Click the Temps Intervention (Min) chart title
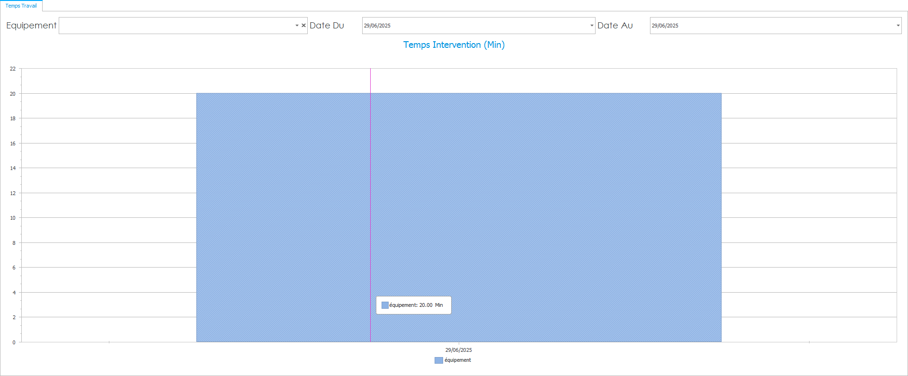Image resolution: width=908 pixels, height=376 pixels. (x=454, y=45)
